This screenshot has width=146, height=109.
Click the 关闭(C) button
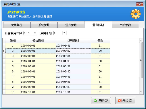(125, 101)
